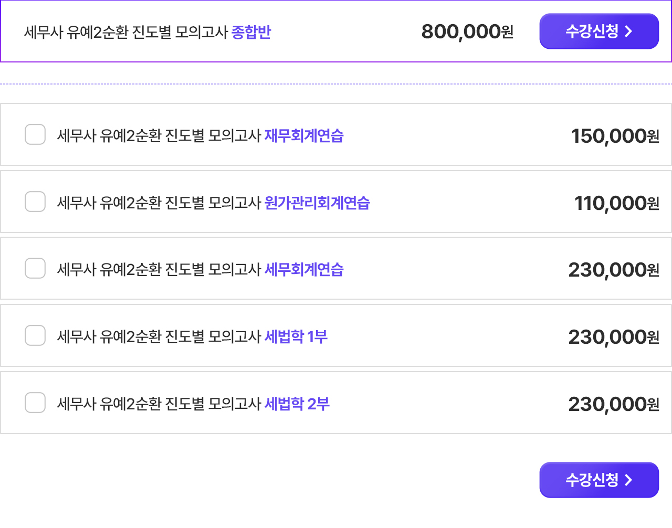Click chevron arrow in top 수강신청 button
This screenshot has width=672, height=528.
point(628,31)
